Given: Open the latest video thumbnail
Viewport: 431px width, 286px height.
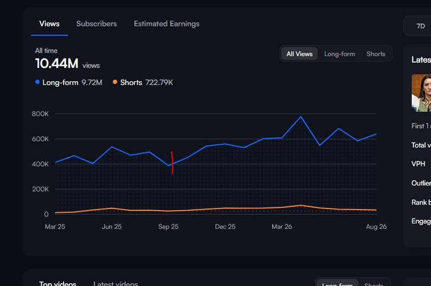Looking at the screenshot, I should (421, 93).
